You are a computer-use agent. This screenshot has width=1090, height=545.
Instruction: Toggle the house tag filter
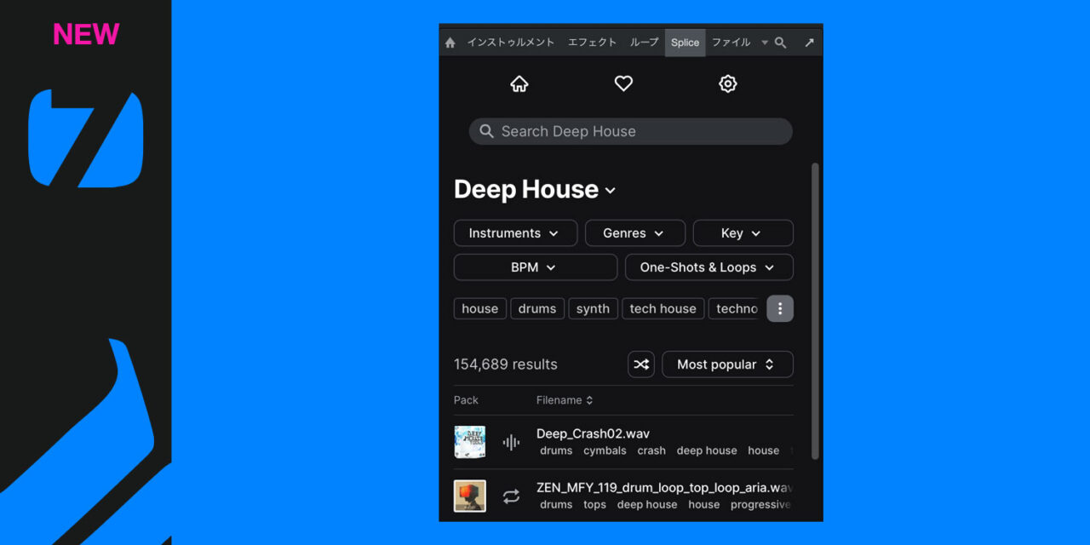(479, 309)
